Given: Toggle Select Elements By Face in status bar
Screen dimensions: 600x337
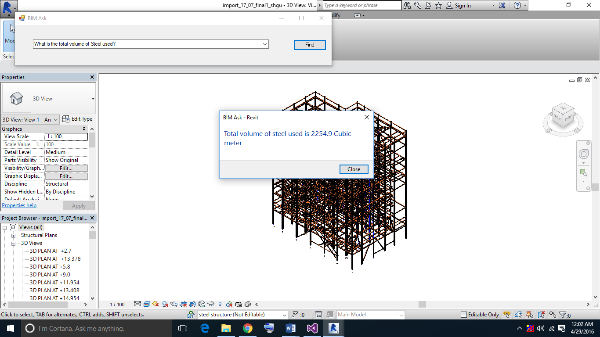Looking at the screenshot, I should click(x=542, y=315).
